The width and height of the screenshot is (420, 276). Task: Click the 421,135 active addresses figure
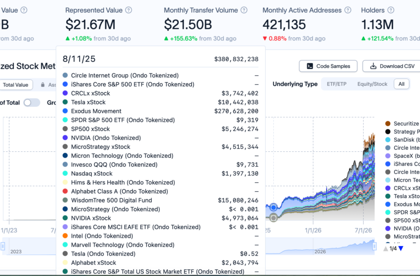tap(284, 25)
